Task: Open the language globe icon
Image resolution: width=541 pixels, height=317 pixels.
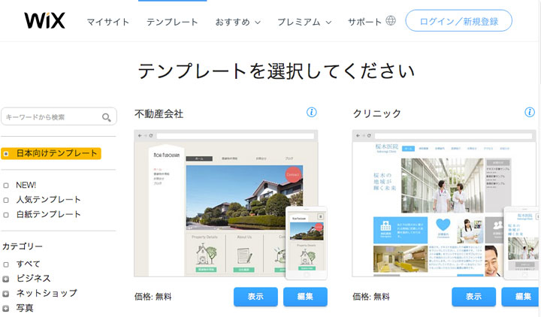Action: click(391, 21)
